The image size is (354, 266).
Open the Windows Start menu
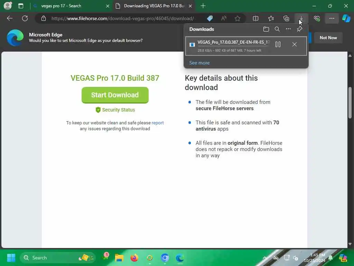tap(11, 258)
